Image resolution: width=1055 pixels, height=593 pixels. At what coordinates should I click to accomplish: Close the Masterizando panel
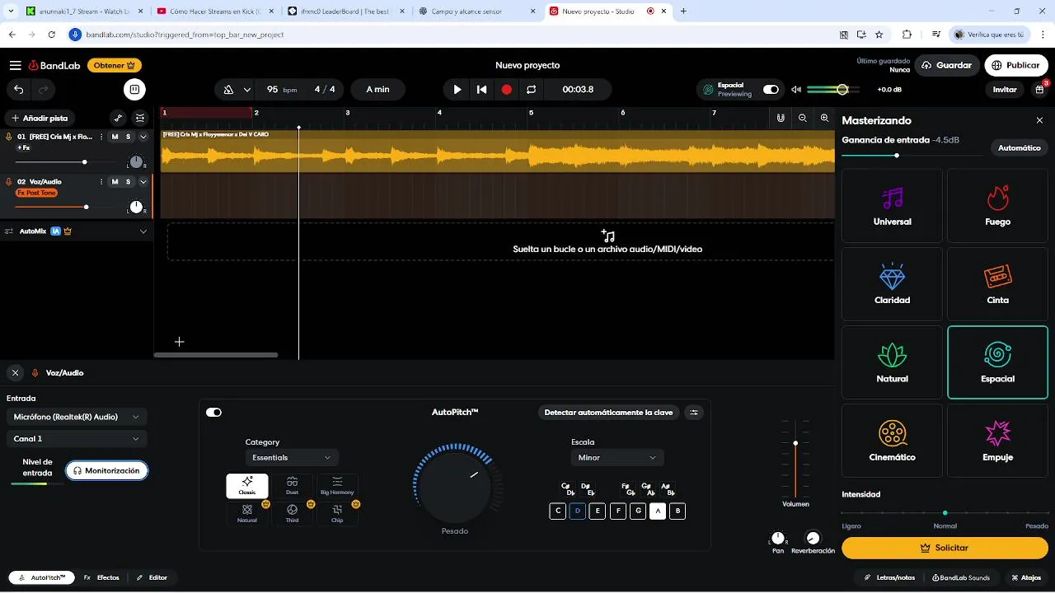pos(1039,120)
